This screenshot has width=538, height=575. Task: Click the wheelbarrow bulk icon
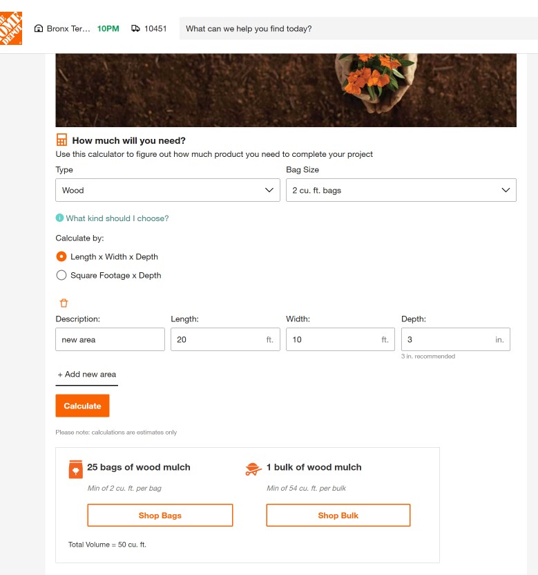[x=253, y=469]
